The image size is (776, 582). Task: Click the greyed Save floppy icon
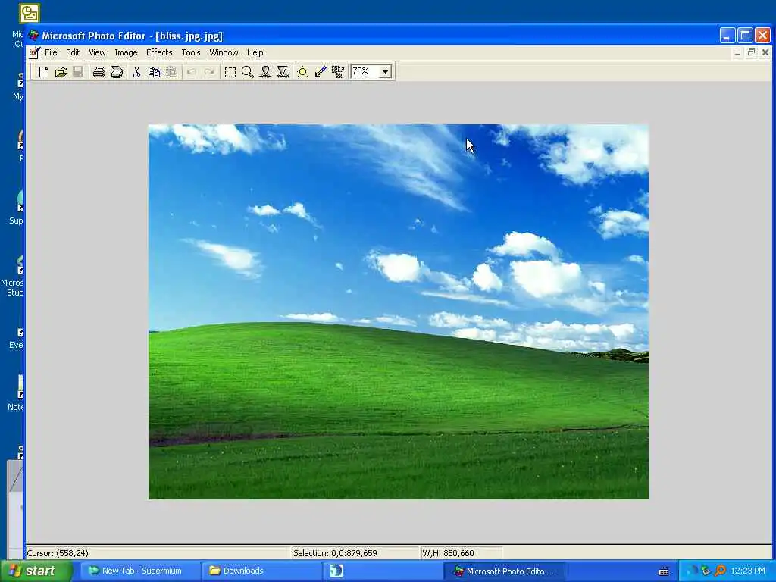[78, 72]
